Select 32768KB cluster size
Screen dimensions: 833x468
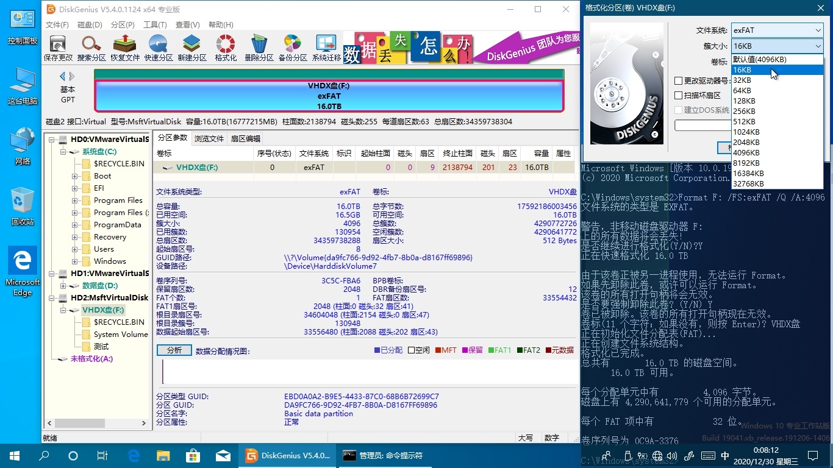(x=778, y=183)
